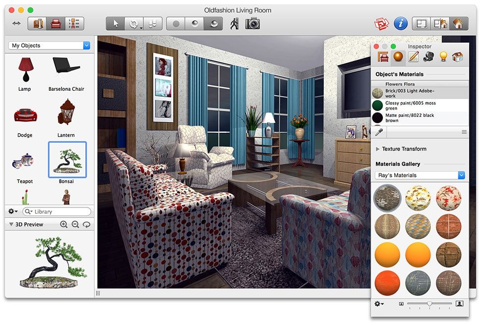Switch to the material sphere Inspector tab

click(398, 57)
